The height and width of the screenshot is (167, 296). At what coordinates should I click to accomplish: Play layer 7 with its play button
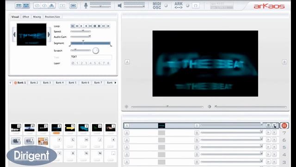[x=268, y=133]
